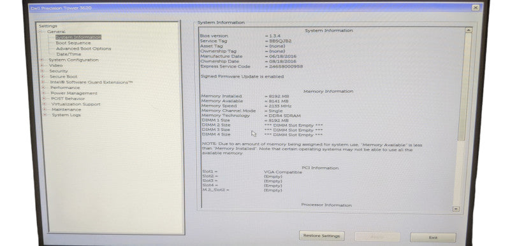Collapse the General tree node
Screen dimensions: 510x246
click(x=40, y=32)
